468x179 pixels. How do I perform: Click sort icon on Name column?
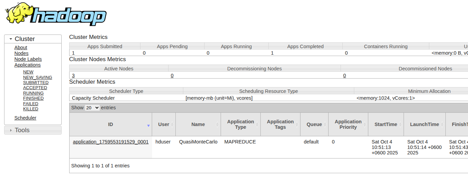[x=217, y=125]
